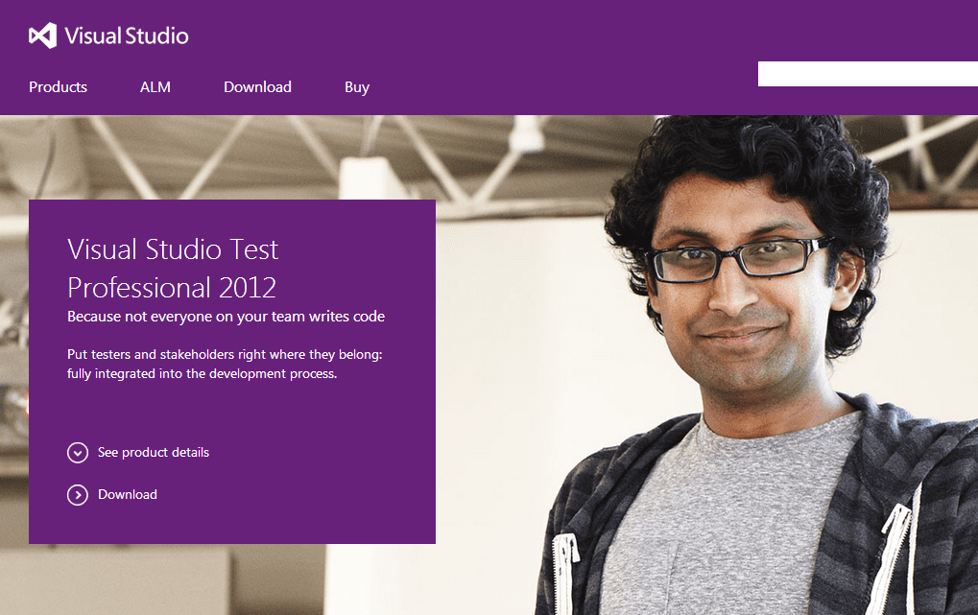Click the text "Put testers and stakeholders right where they belong"

tap(225, 354)
